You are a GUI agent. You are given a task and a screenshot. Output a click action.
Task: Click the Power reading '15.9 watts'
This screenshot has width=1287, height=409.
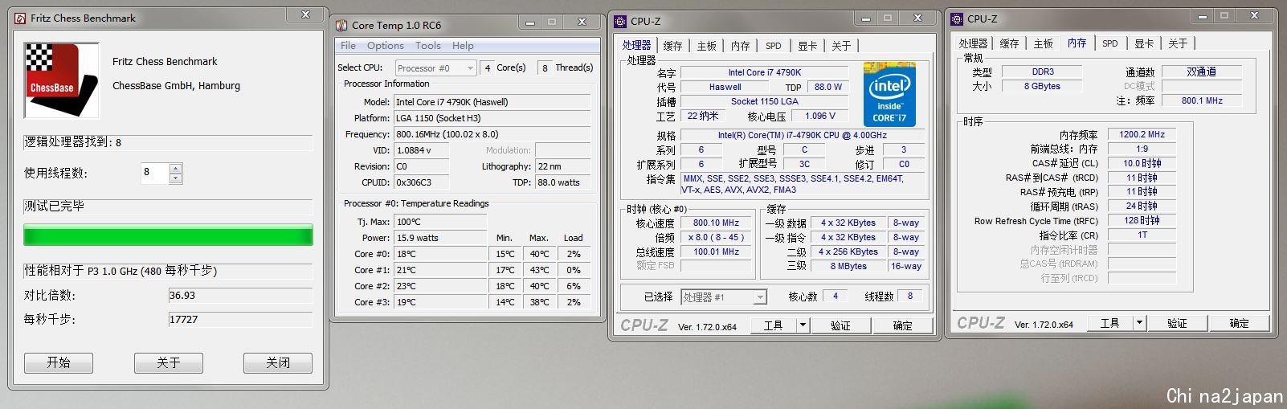440,238
